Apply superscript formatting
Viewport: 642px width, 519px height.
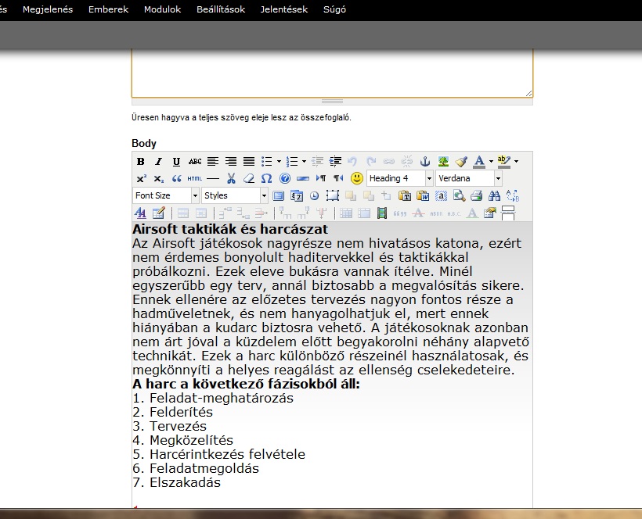pyautogui.click(x=141, y=178)
